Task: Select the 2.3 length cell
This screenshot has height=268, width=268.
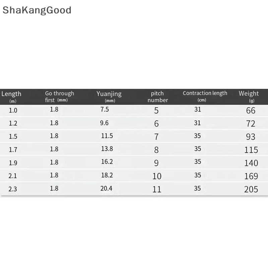Action: click(13, 189)
